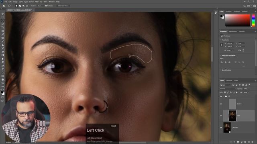
Task: Collapse the Quick Actions section
Action: (x=220, y=70)
